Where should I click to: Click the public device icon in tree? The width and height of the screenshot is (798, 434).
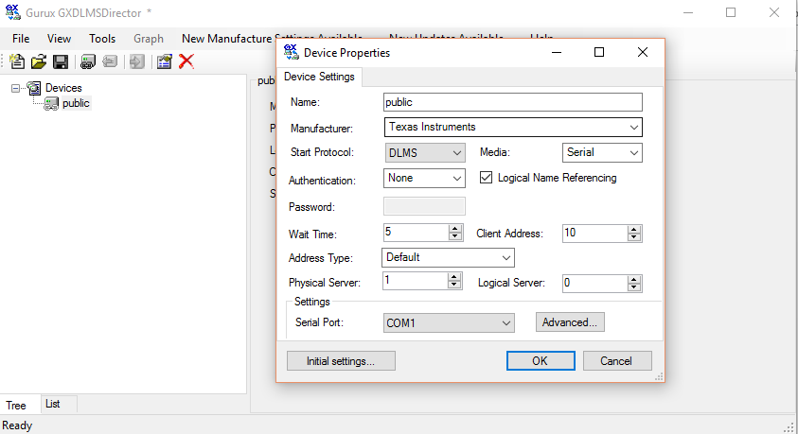pyautogui.click(x=51, y=104)
